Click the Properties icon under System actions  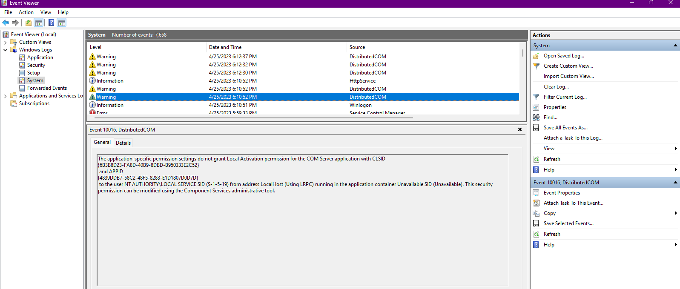[x=536, y=107]
